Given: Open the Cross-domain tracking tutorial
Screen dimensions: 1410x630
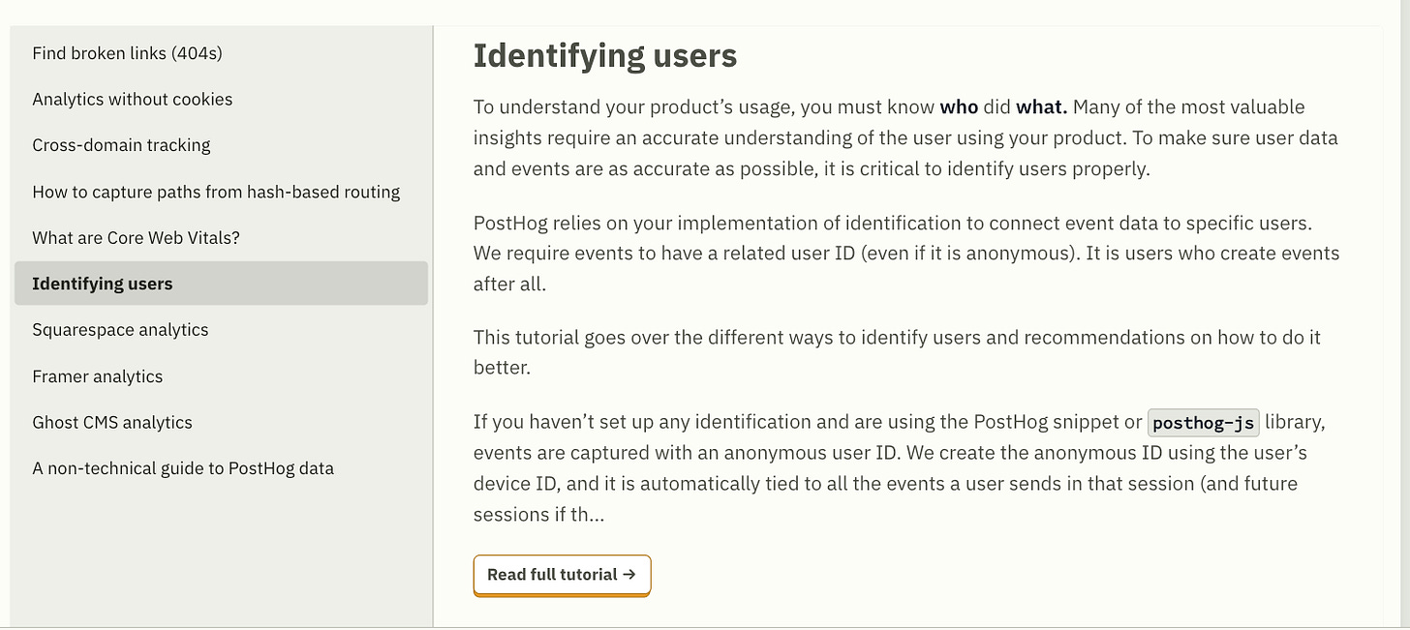Looking at the screenshot, I should point(121,145).
